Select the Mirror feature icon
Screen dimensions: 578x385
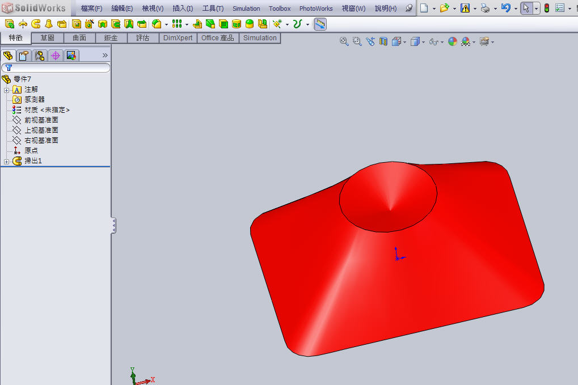[x=263, y=24]
